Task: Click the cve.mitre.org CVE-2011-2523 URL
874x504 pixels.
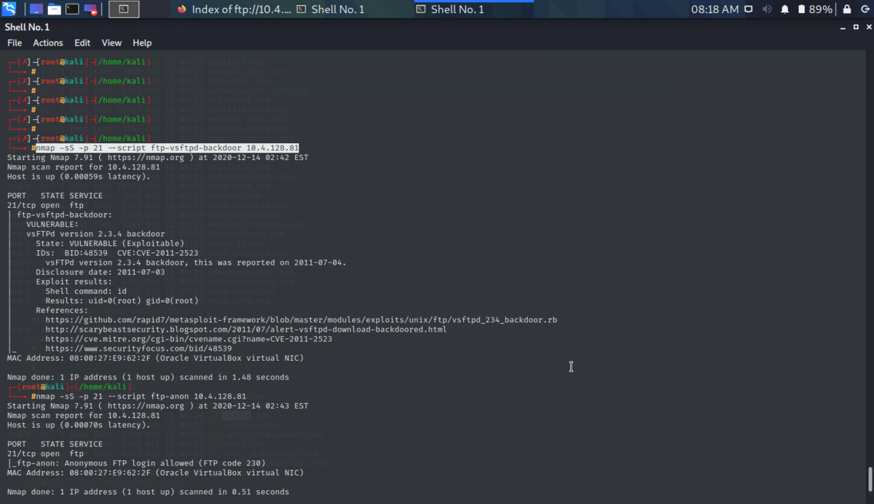Action: point(189,339)
